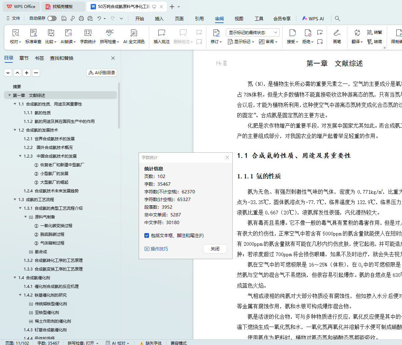Switch to the 书签 sidebar tab
The width and height of the screenshot is (402, 345).
point(39,58)
